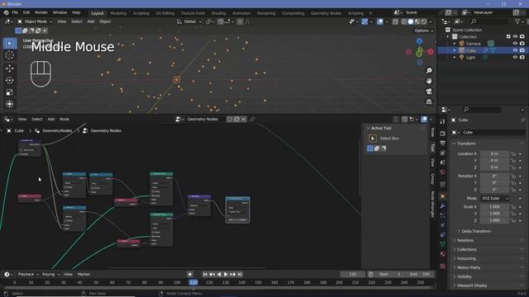Open the Physics properties tab icon
Viewport: 529px width, 297px height.
tap(443, 225)
